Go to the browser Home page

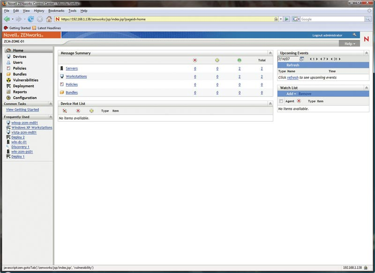pyautogui.click(x=49, y=19)
